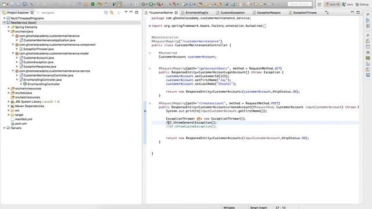Click the Debug bug icon in toolbar
The image size is (372, 209).
pyautogui.click(x=144, y=4)
